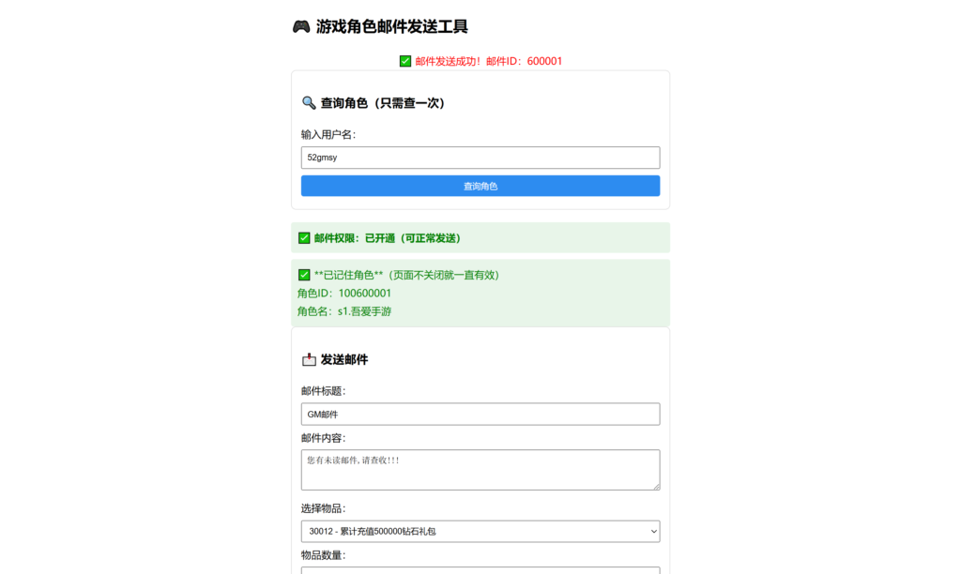The height and width of the screenshot is (574, 961).
Task: Click the outbox icon beside 发送邮件 heading
Action: pos(309,359)
